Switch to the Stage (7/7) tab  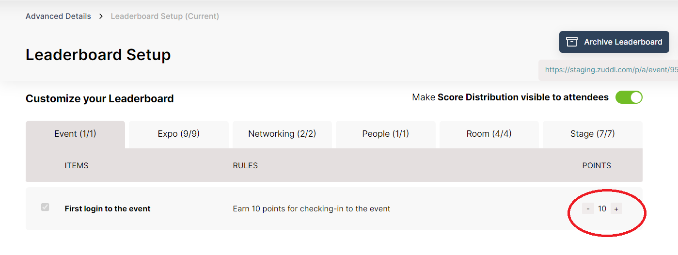(x=592, y=134)
